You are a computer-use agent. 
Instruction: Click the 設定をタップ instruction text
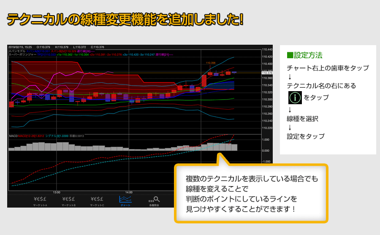306,136
